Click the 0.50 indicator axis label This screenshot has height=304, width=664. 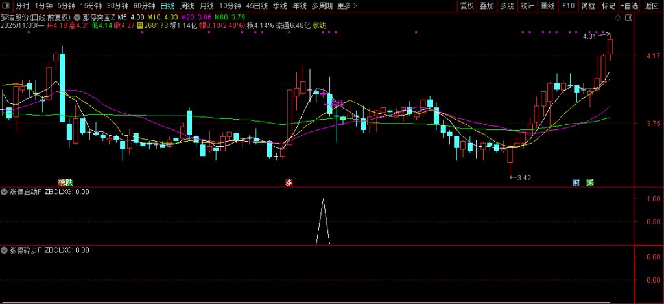click(x=654, y=221)
